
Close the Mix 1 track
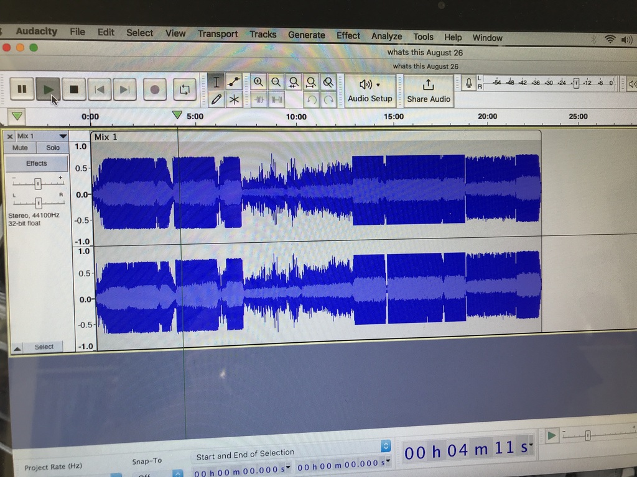pos(10,136)
